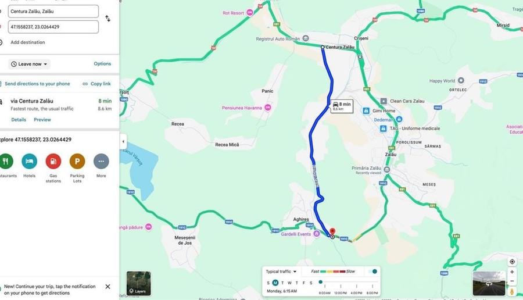Viewport: 523px width, 300px height.
Task: Open Street View pegman
Action: pos(512,292)
